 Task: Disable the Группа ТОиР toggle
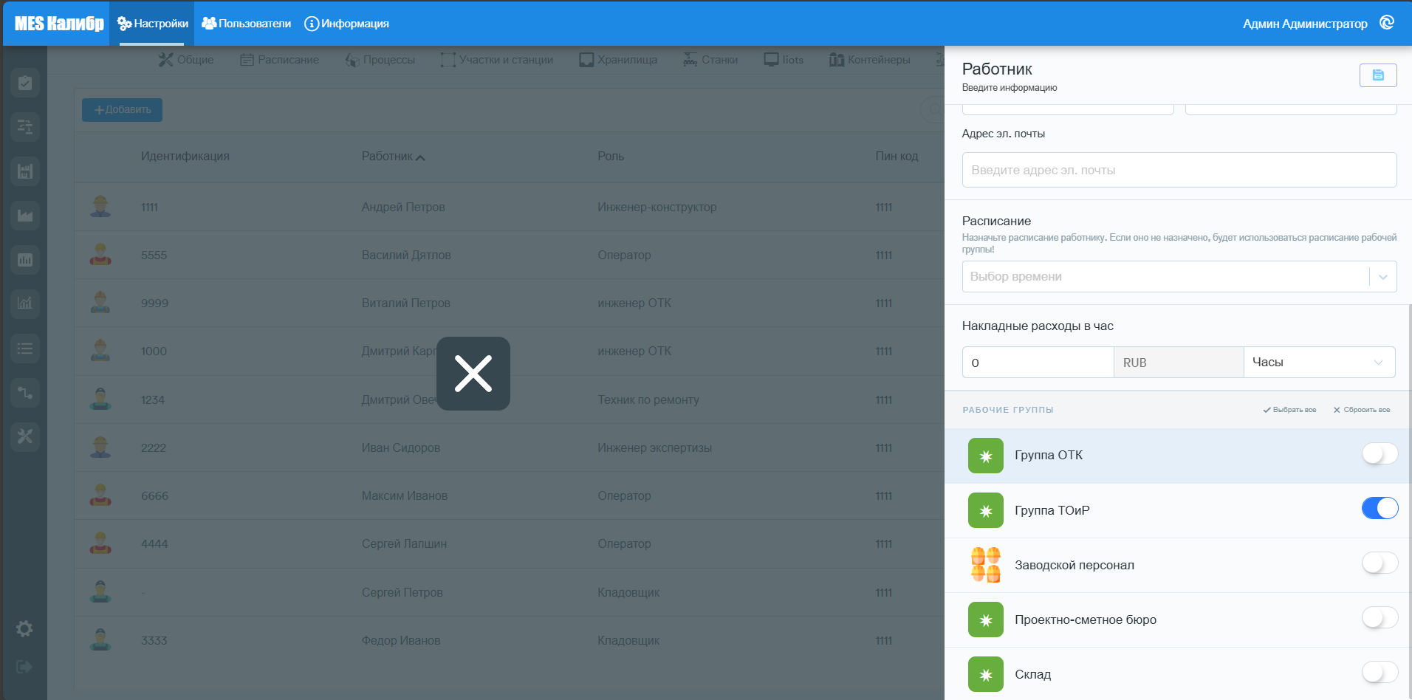tap(1380, 508)
